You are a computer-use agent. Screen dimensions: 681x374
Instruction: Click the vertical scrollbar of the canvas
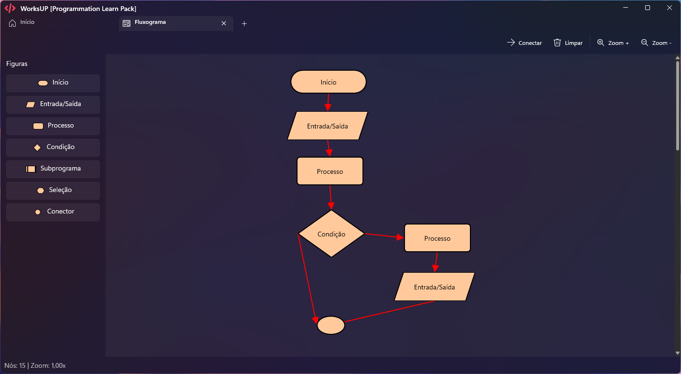coord(677,106)
